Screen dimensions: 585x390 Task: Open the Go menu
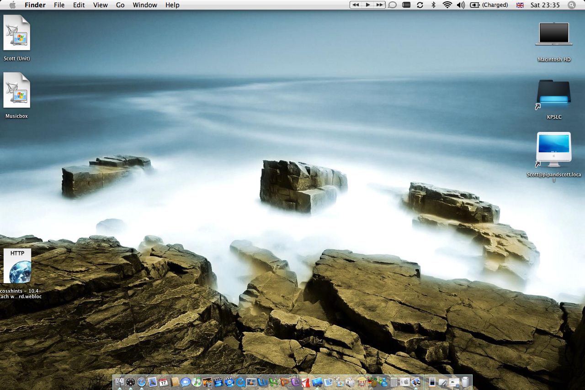click(120, 5)
